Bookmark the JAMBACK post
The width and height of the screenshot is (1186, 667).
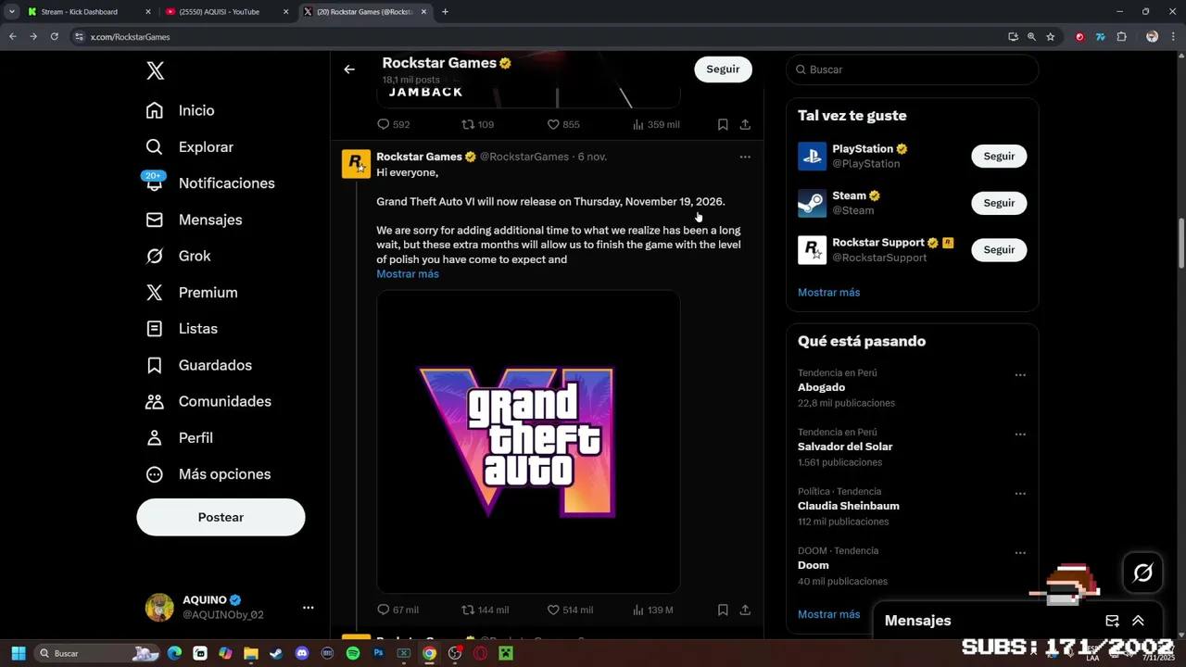click(x=723, y=124)
